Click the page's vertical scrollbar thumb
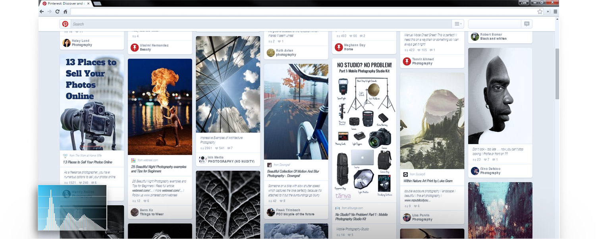 [x=557, y=74]
